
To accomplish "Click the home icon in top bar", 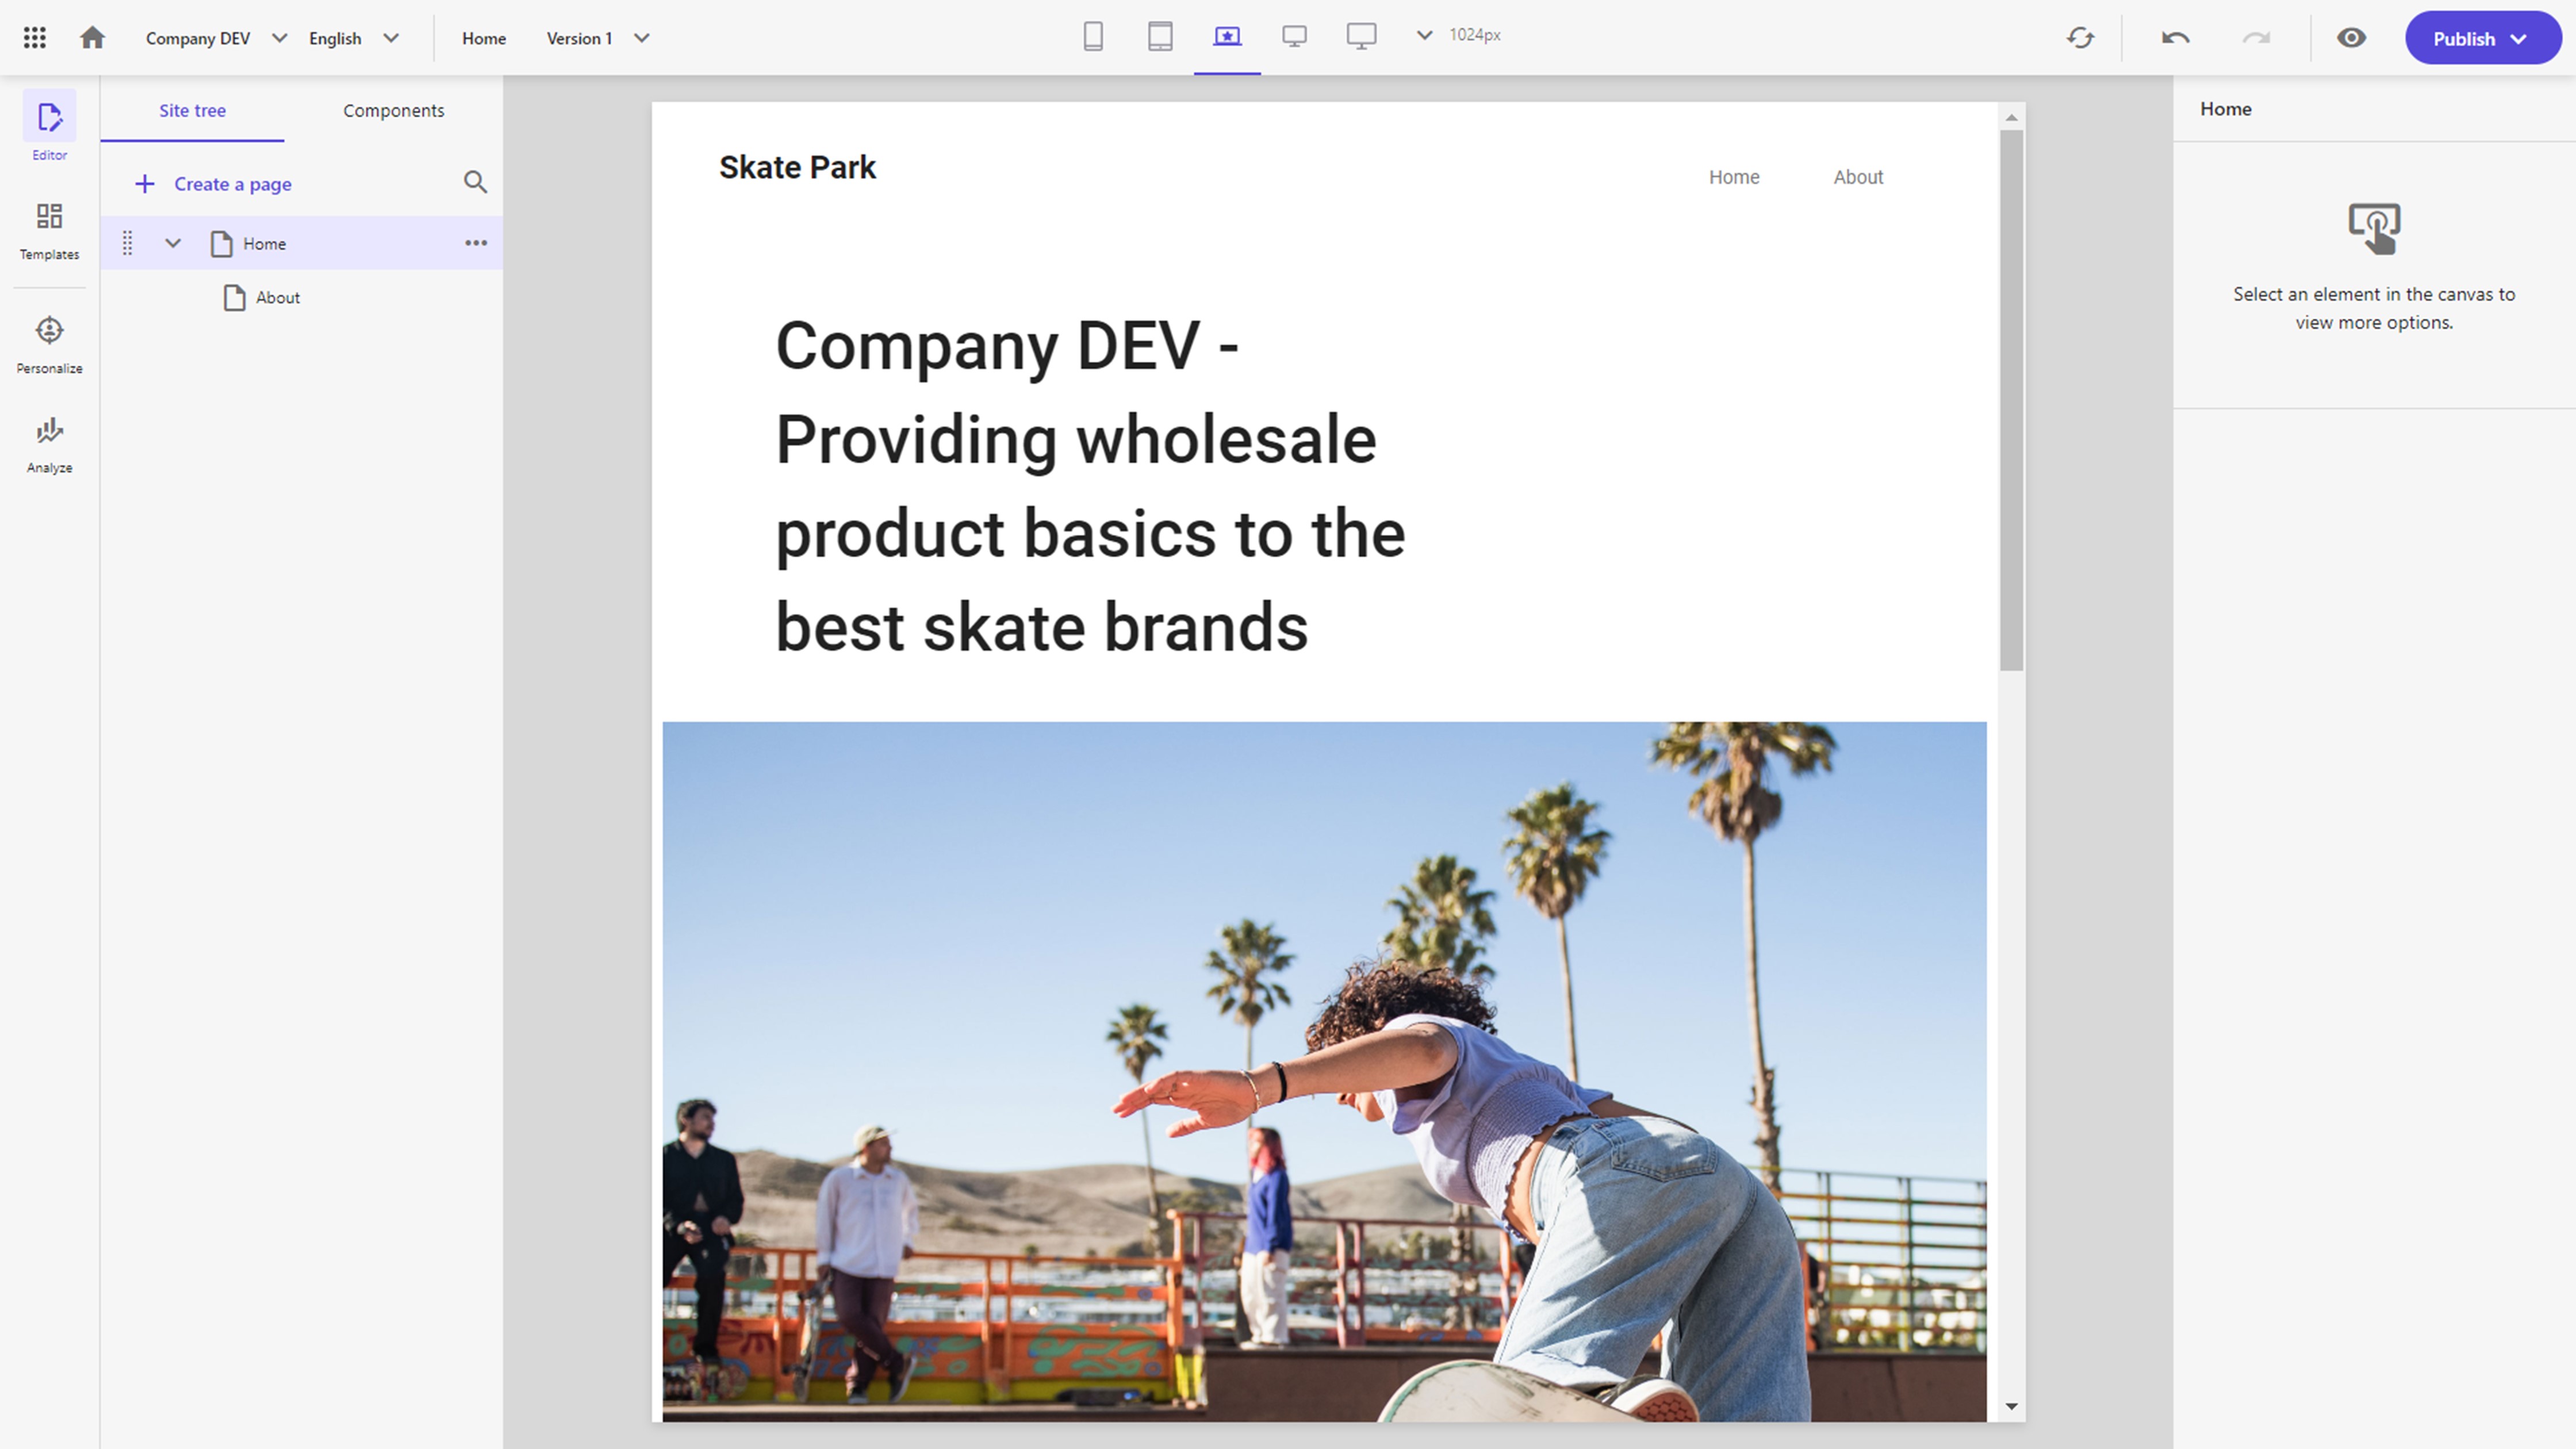I will click(92, 38).
